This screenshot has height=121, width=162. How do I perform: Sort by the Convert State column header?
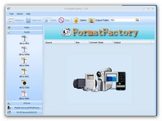(x=101, y=42)
